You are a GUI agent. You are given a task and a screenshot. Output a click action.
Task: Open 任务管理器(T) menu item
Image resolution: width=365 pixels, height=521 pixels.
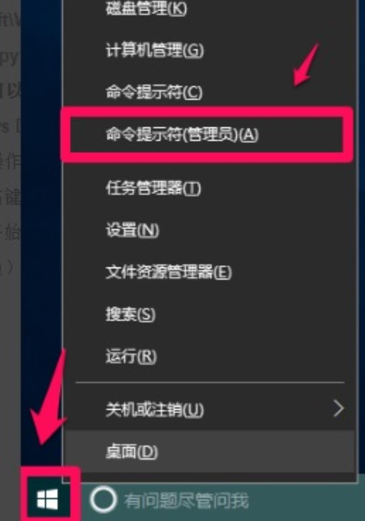coord(209,189)
